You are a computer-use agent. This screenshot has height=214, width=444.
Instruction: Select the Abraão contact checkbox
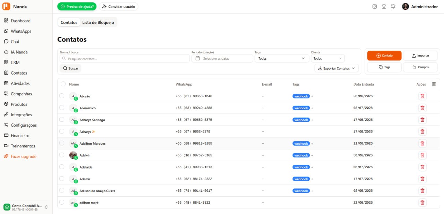tap(62, 96)
